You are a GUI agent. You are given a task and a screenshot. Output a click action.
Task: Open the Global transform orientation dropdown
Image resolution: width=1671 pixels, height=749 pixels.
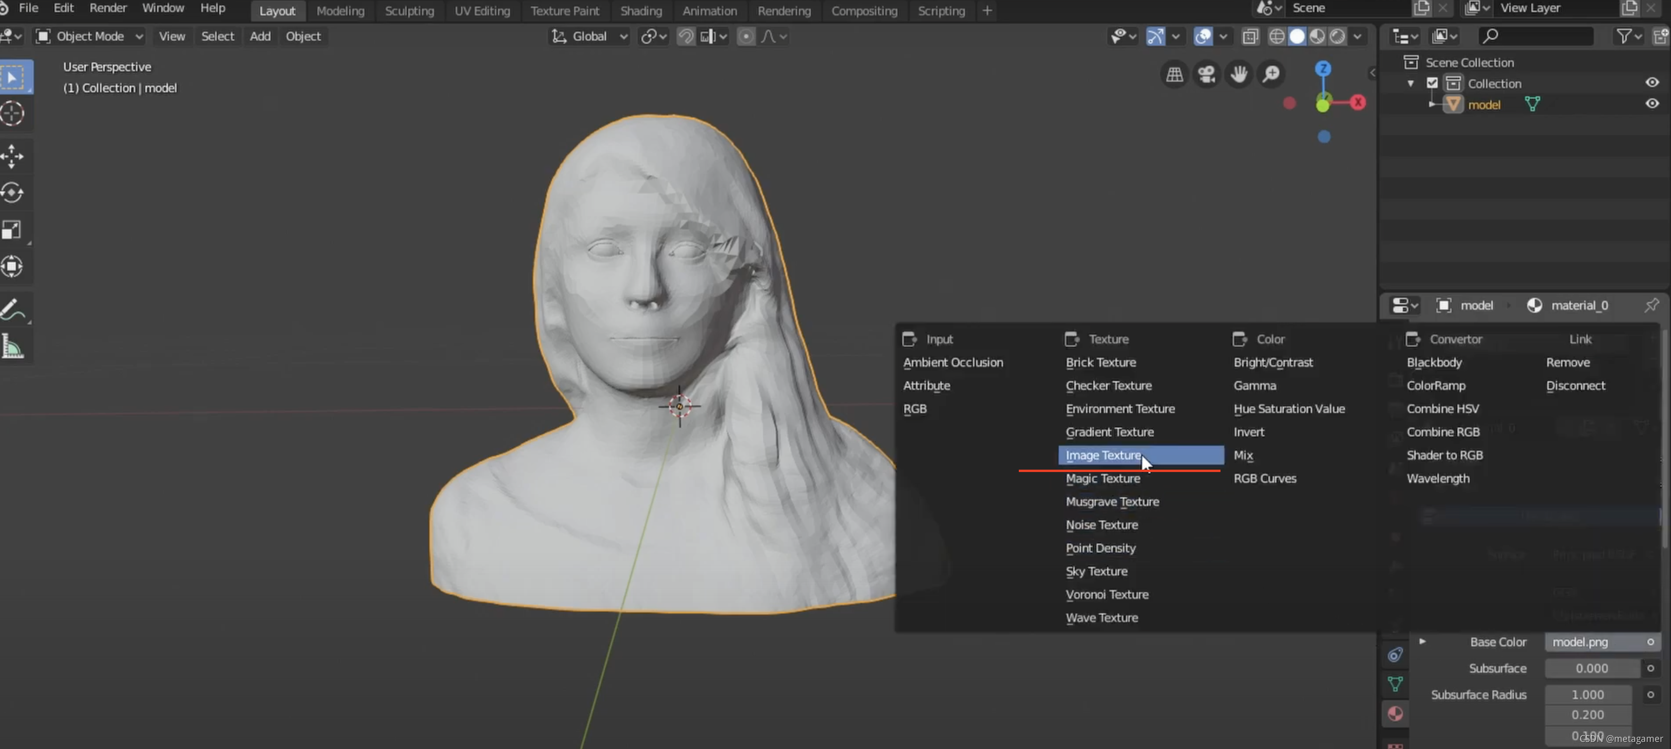pyautogui.click(x=590, y=36)
